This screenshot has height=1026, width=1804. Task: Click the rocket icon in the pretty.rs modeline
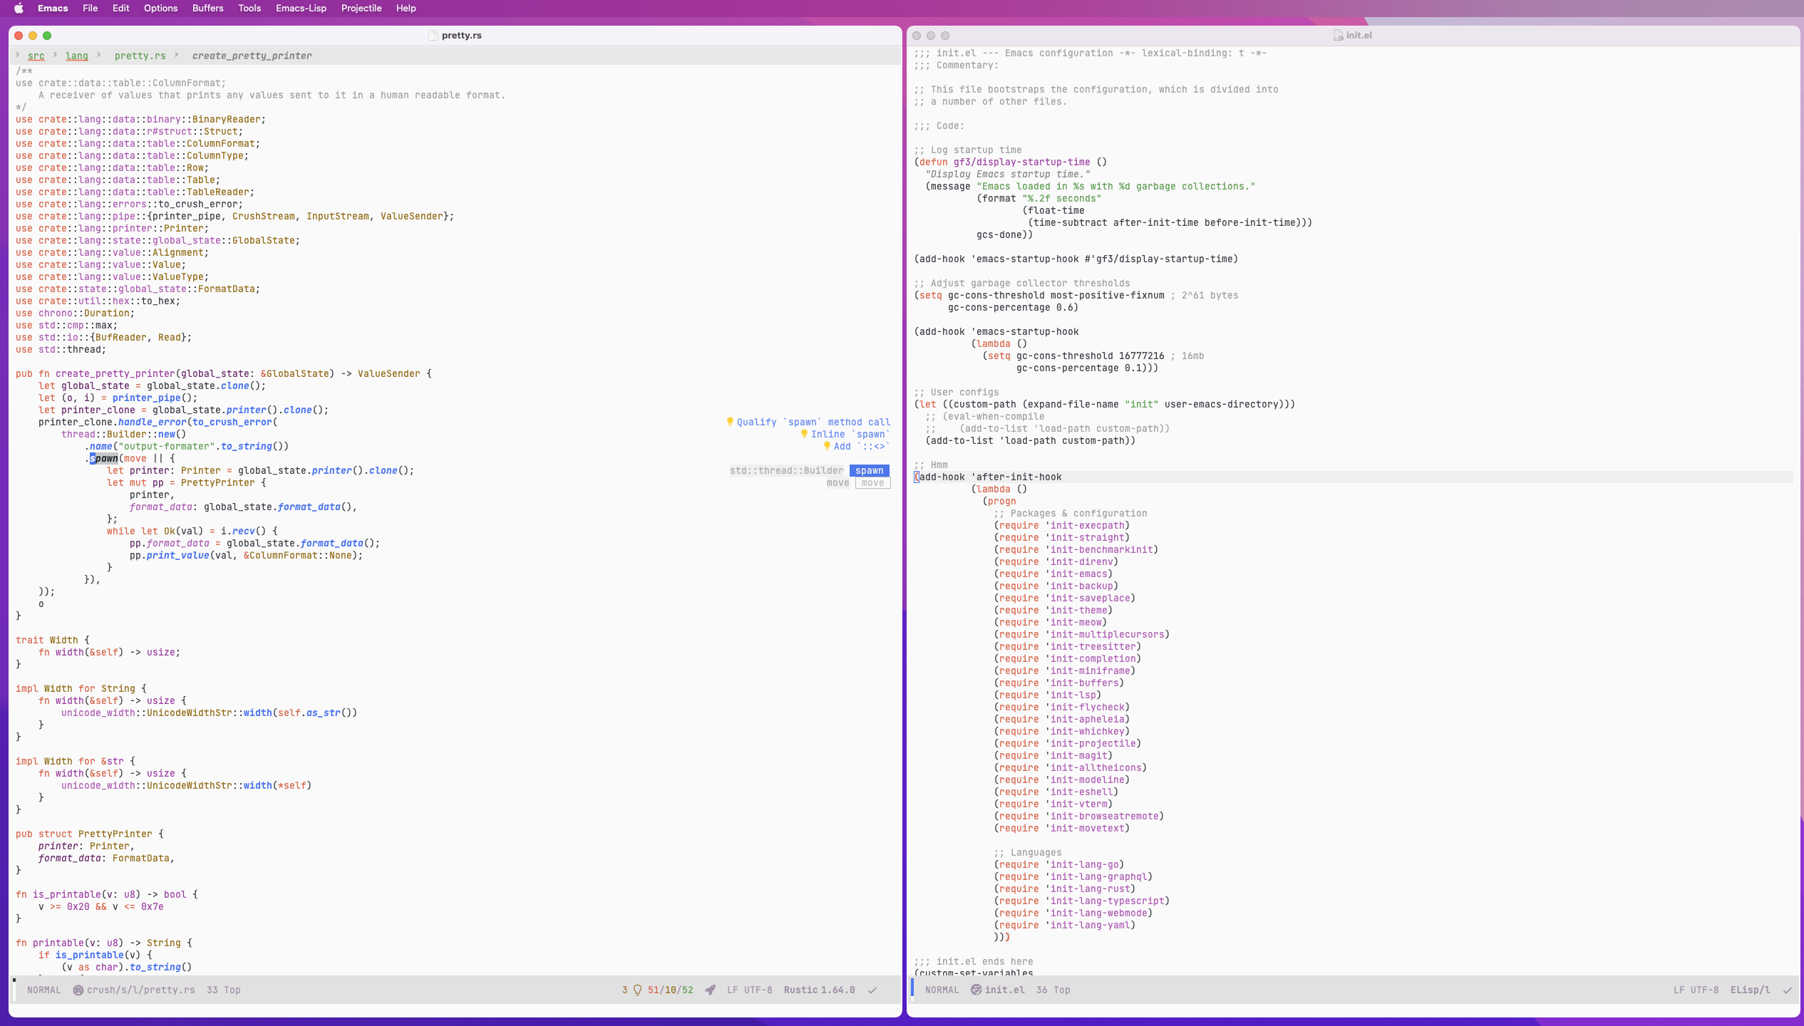coord(711,990)
